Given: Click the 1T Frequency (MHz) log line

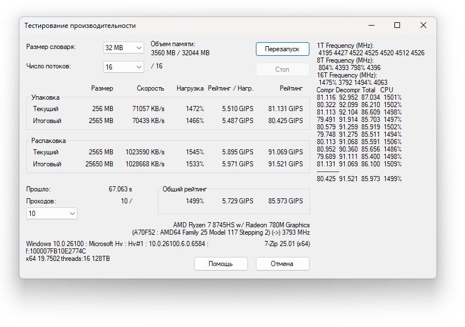Looking at the screenshot, I should pos(345,46).
